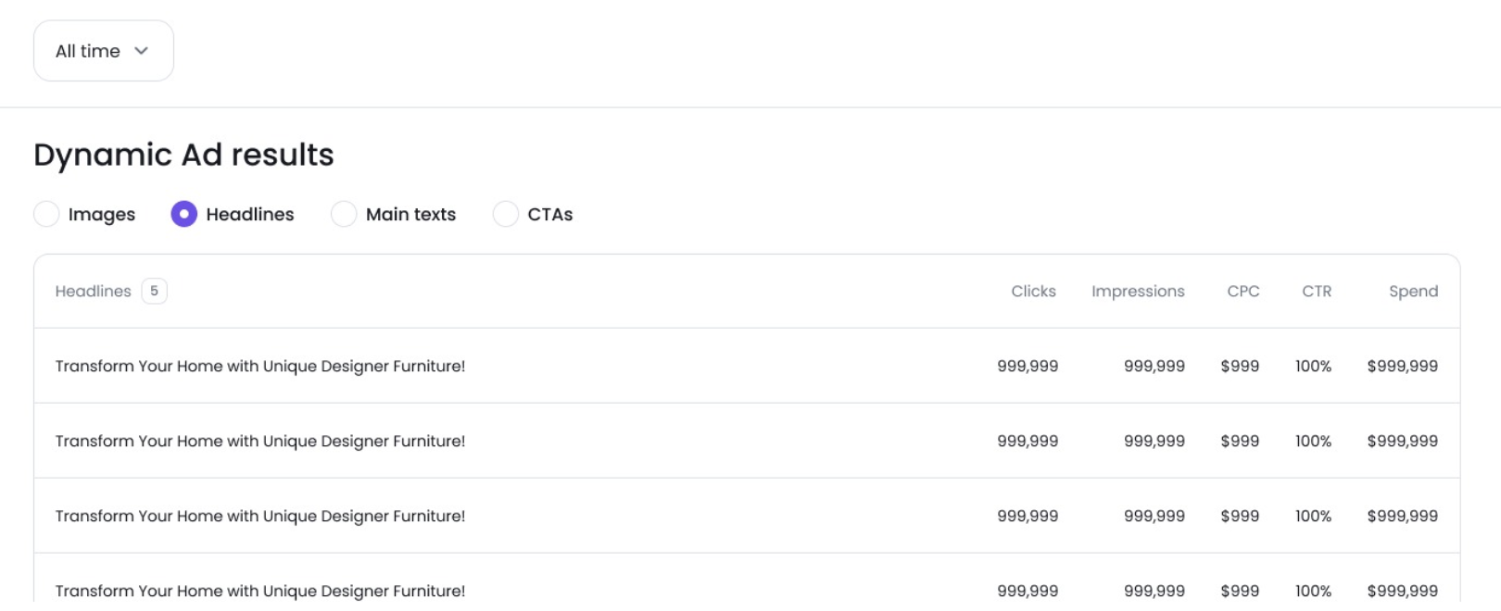Click the Spend column header
Viewport: 1501px width, 611px height.
click(x=1413, y=291)
